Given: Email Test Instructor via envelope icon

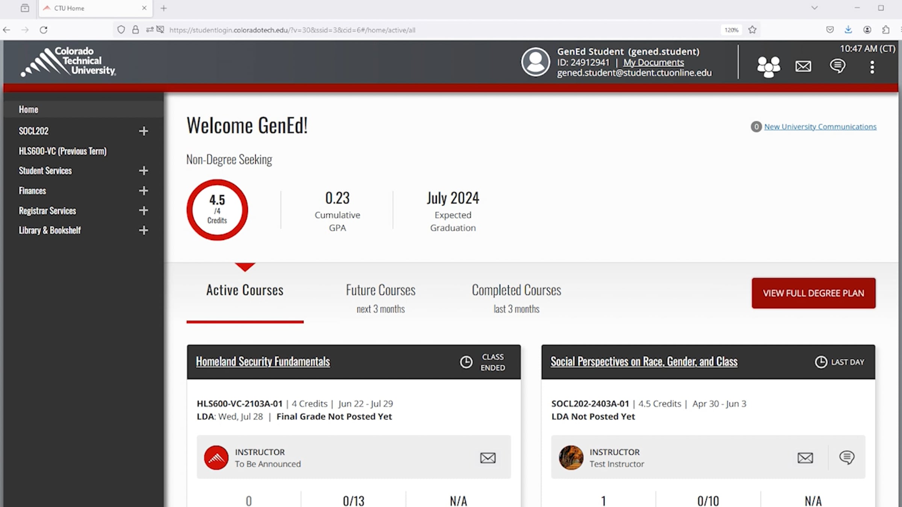Looking at the screenshot, I should [x=805, y=458].
